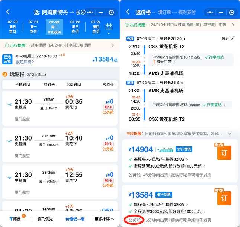Viewport: 240px width, 227px height.
Task: Select the 07-22 ¥13584 date tab
Action: tap(54, 27)
